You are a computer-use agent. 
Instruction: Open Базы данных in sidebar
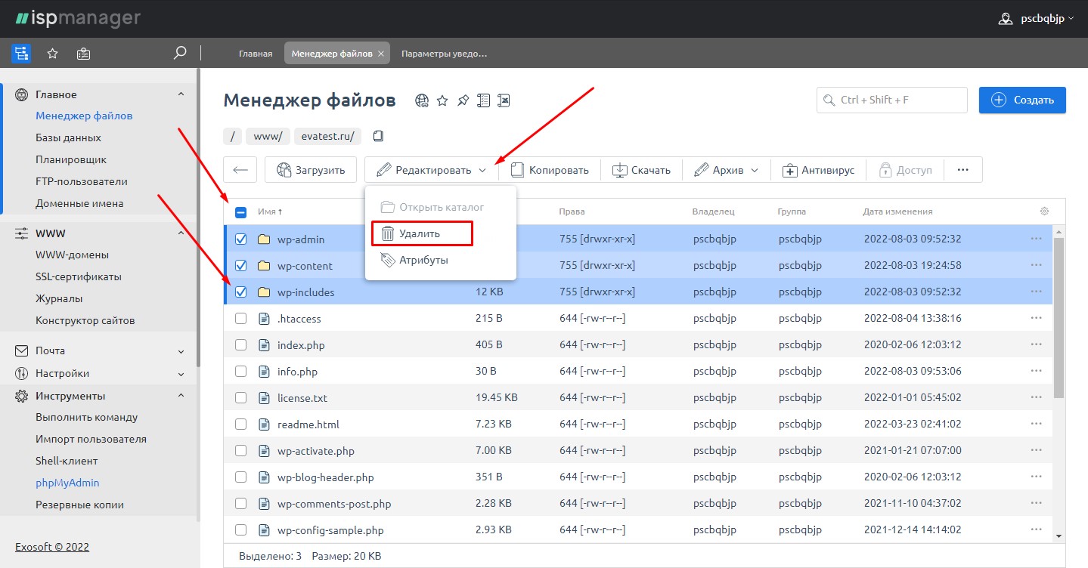[x=68, y=138]
